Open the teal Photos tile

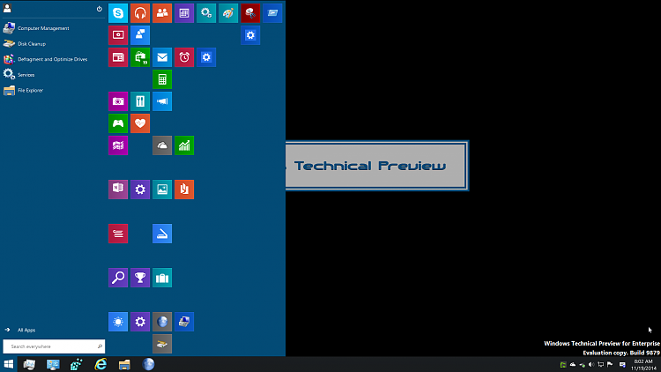162,190
